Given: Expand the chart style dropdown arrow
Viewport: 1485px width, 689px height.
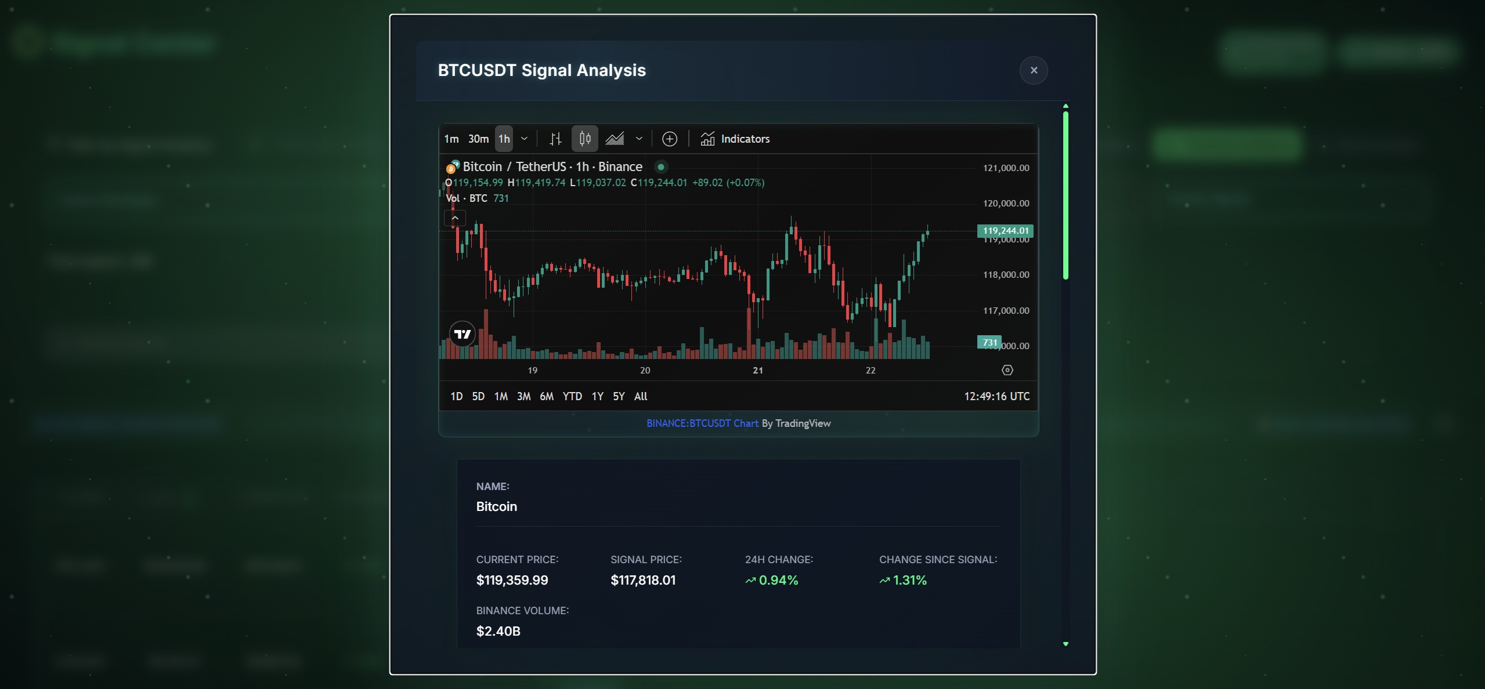Looking at the screenshot, I should point(639,139).
